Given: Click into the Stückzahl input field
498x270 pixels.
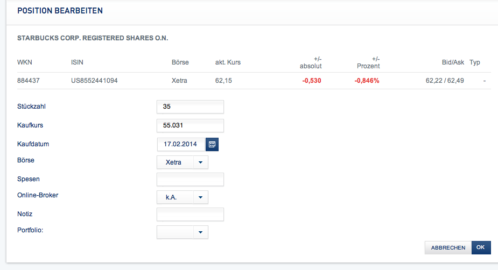Looking at the screenshot, I should pyautogui.click(x=190, y=106).
